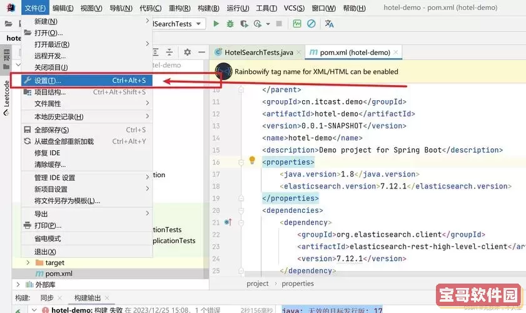Click the grey Stop square button
This screenshot has width=526, height=313.
coord(279,24)
